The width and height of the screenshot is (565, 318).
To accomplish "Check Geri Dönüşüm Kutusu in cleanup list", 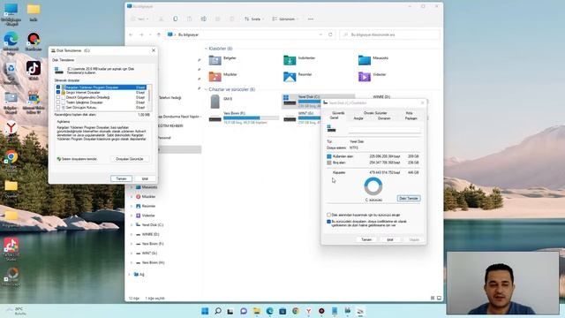I will [x=58, y=108].
